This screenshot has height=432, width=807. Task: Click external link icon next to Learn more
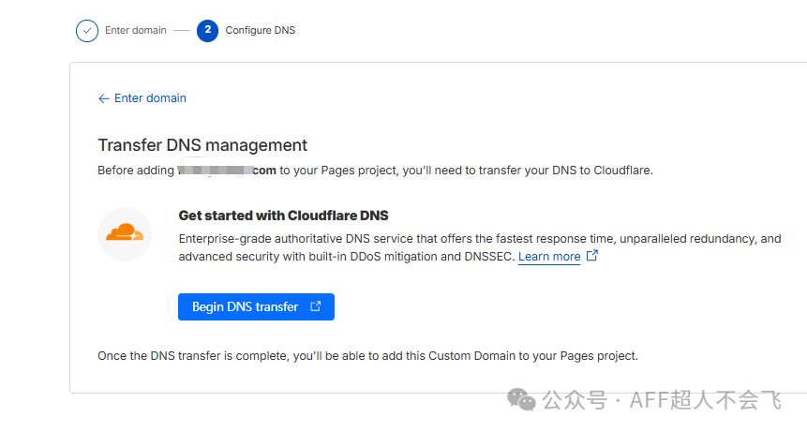click(x=592, y=256)
